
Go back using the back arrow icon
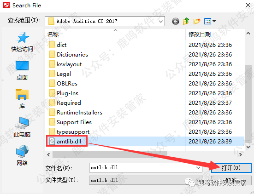coord(176,21)
